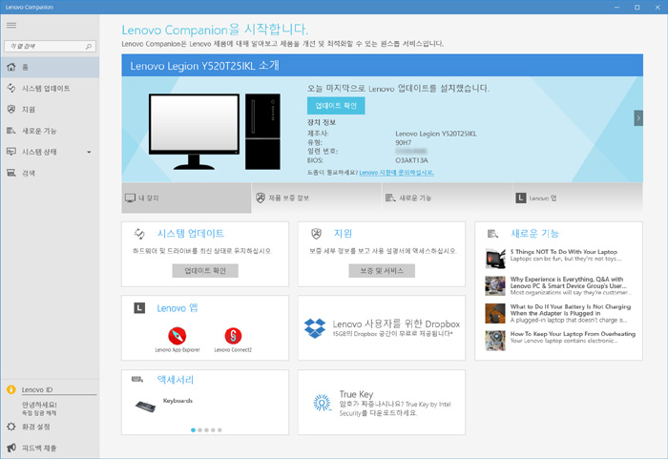The width and height of the screenshot is (668, 459).
Task: Click 업데이트 확인 button in banner
Action: (x=336, y=106)
